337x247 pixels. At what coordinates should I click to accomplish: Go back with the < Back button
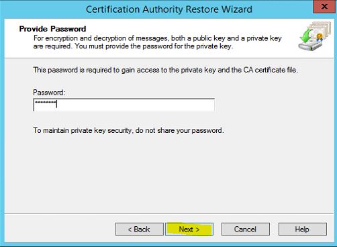(139, 229)
